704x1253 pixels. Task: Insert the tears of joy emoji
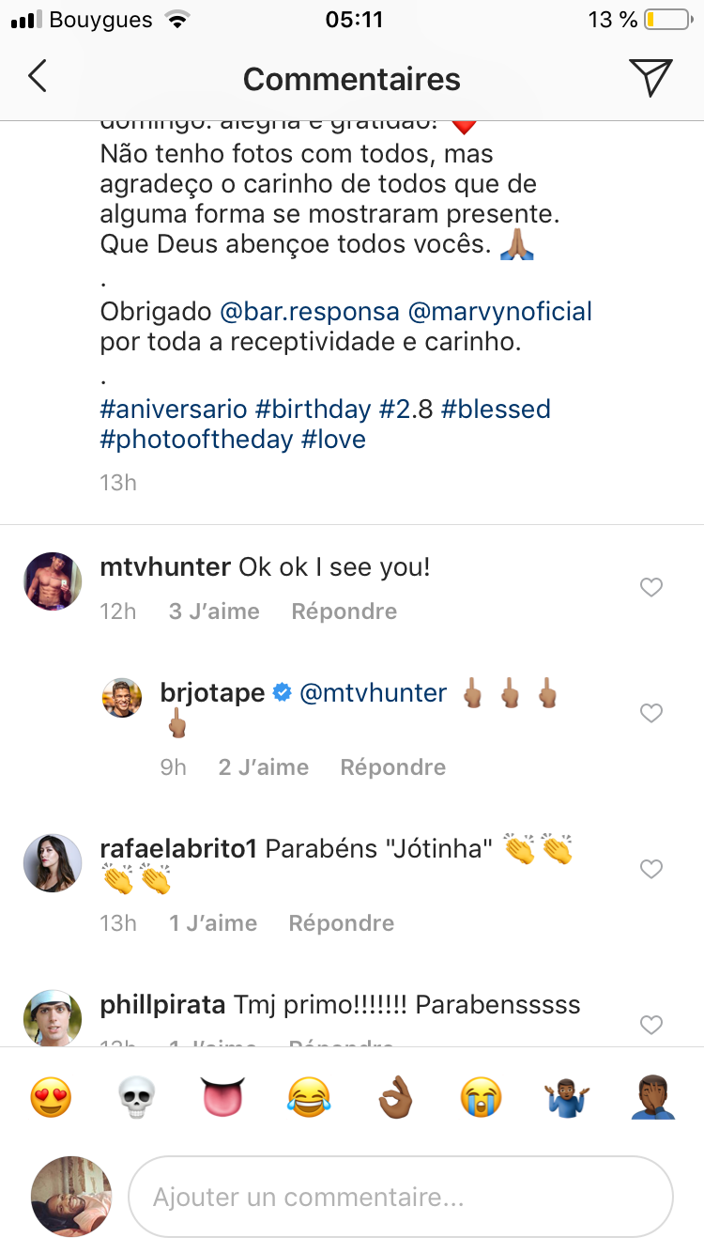click(x=309, y=1096)
